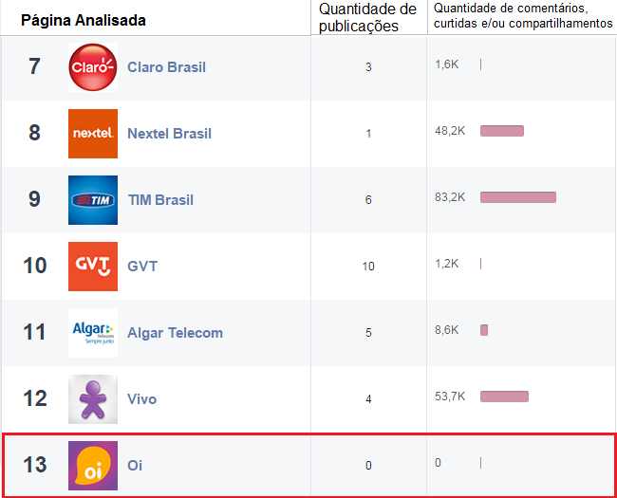The height and width of the screenshot is (498, 617).
Task: Click the Vivo 53,7K engagement bar
Action: pyautogui.click(x=504, y=397)
